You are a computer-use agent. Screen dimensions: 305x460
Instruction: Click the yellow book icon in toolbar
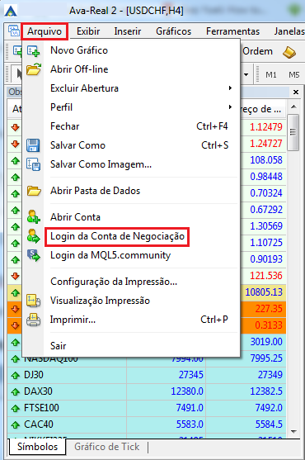point(289,52)
